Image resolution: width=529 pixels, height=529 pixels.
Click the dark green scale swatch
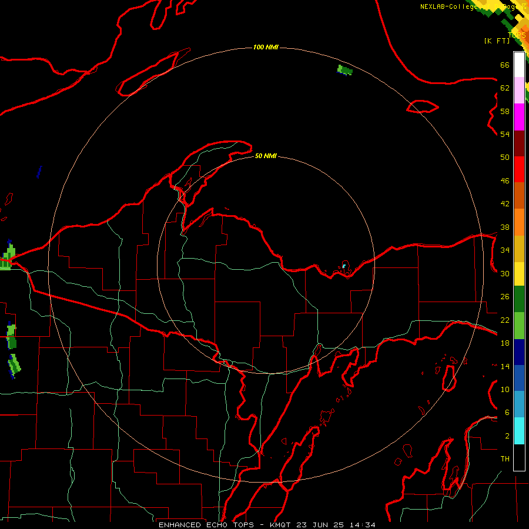pyautogui.click(x=519, y=299)
